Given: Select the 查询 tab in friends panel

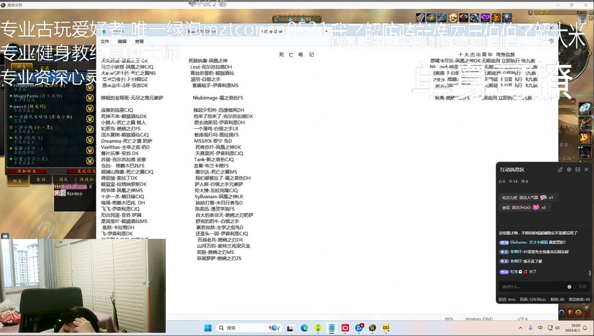Looking at the screenshot, I should coord(41,180).
